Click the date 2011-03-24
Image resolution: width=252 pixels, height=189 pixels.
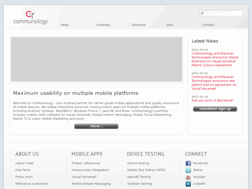tap(200, 50)
